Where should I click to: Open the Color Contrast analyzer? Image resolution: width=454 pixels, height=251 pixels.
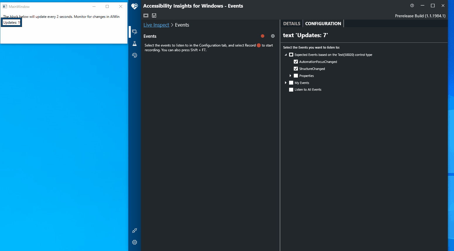pos(134,55)
